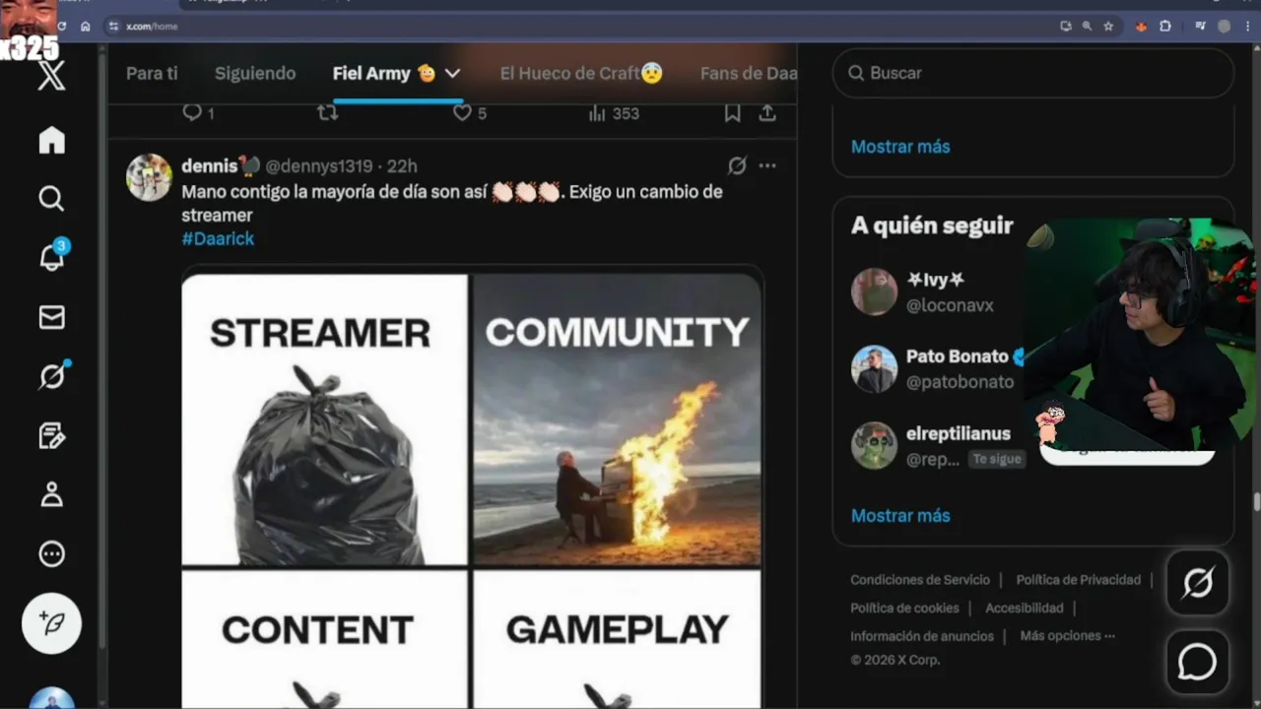Open the browser three-dot menu
Image resolution: width=1261 pixels, height=709 pixels.
point(1249,27)
